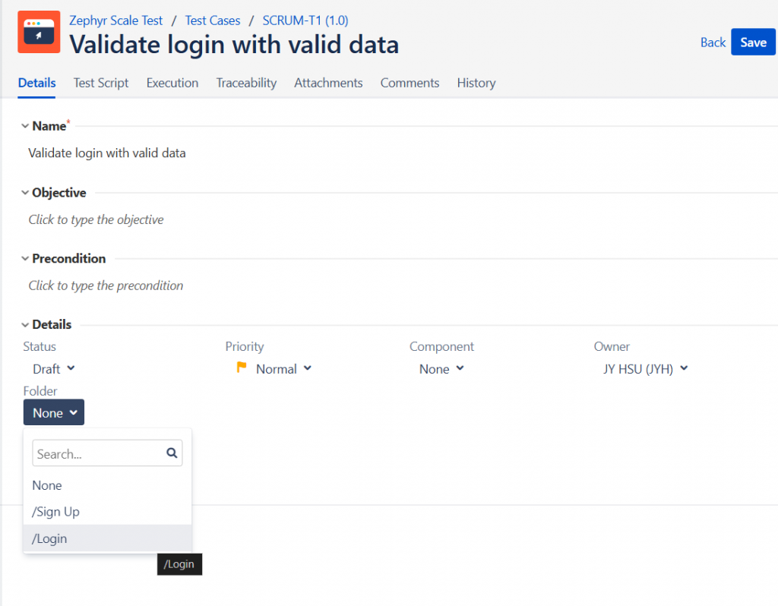Save the test case
This screenshot has height=606, width=778.
click(753, 43)
